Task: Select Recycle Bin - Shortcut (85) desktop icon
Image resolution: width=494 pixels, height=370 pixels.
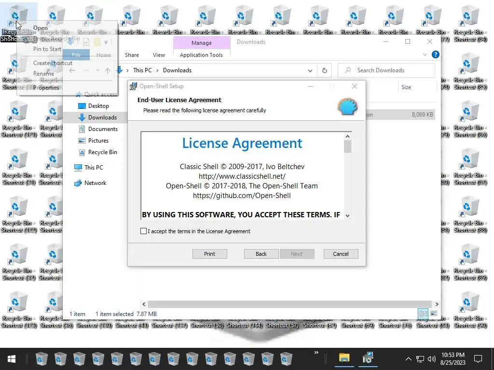Action: [x=470, y=71]
